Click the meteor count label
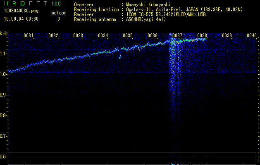260x165 pixels. pos(59,13)
